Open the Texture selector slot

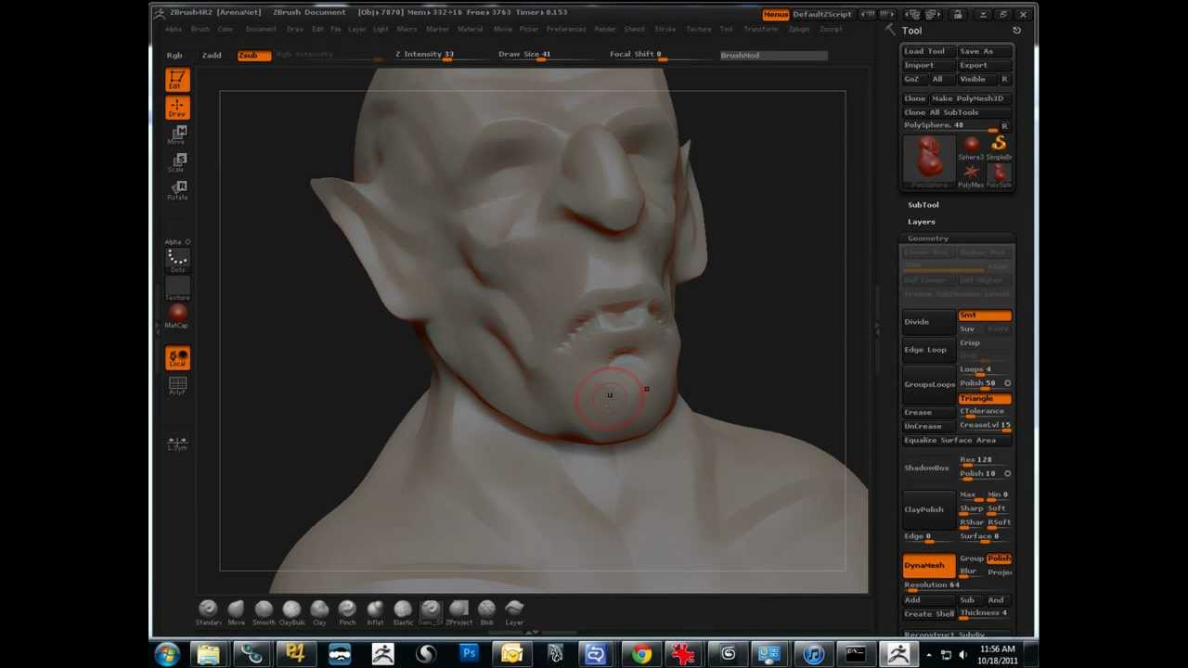click(177, 289)
